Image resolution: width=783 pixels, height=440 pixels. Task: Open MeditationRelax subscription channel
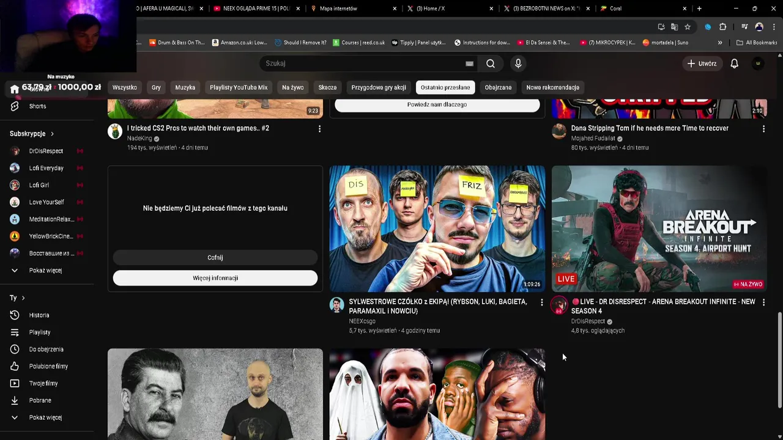coord(46,219)
